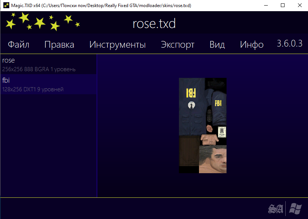Open the Файл menu

pyautogui.click(x=19, y=45)
